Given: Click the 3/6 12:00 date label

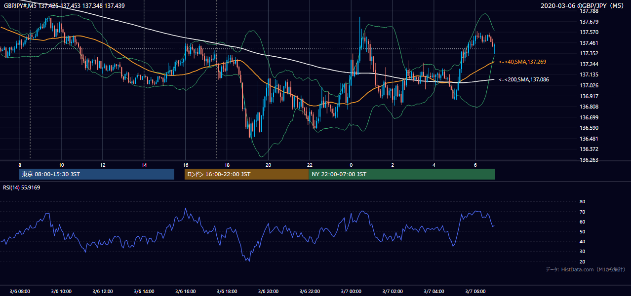Looking at the screenshot, I should [x=103, y=291].
